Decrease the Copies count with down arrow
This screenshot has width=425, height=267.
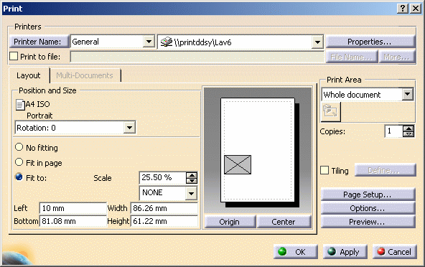(408, 134)
